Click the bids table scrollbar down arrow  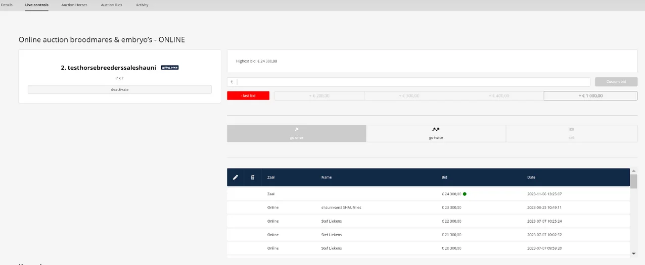click(x=634, y=253)
